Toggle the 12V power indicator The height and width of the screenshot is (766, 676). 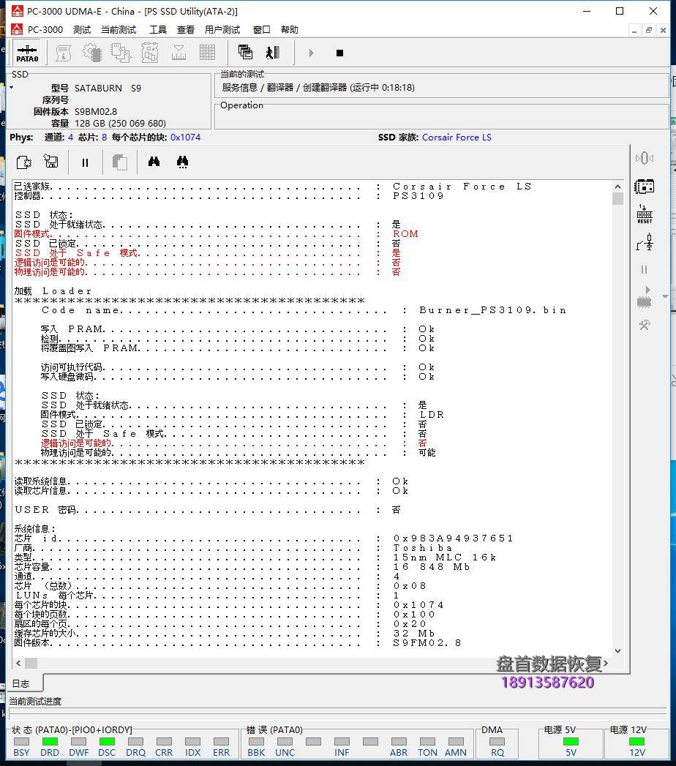(x=637, y=742)
